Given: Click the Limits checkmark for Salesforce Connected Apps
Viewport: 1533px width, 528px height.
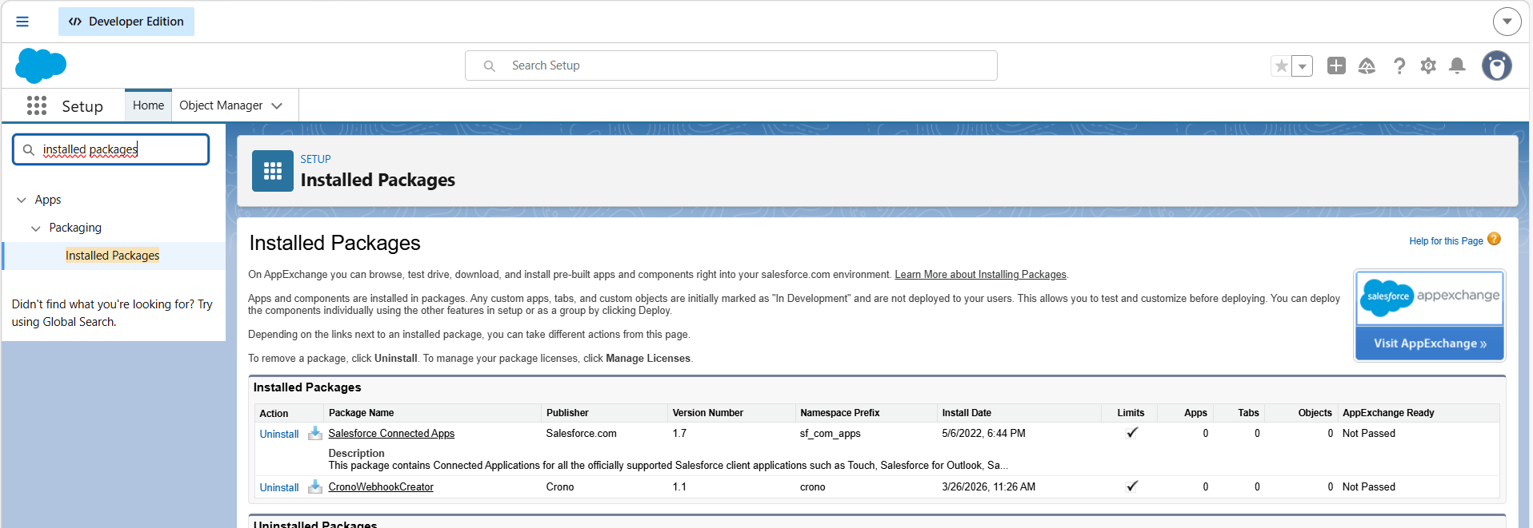Looking at the screenshot, I should [1132, 433].
